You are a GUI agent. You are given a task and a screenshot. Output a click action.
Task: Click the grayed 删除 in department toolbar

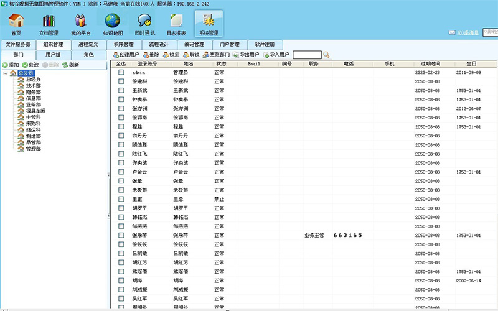51,65
